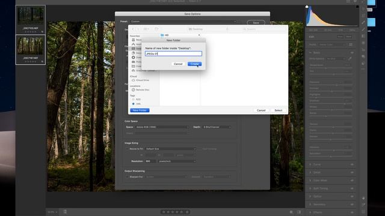Pick the White Balance eyedropper tool

pyautogui.click(x=350, y=59)
